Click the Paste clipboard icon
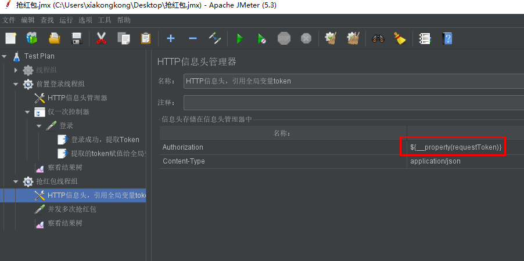 (x=146, y=38)
